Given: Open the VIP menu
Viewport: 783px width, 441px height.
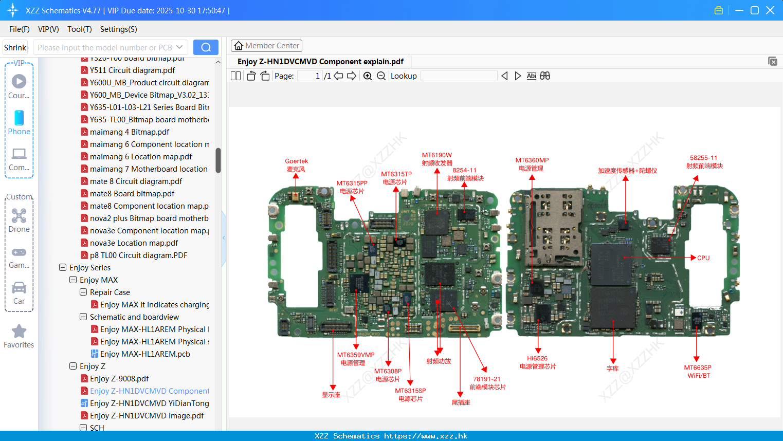Looking at the screenshot, I should pos(48,29).
